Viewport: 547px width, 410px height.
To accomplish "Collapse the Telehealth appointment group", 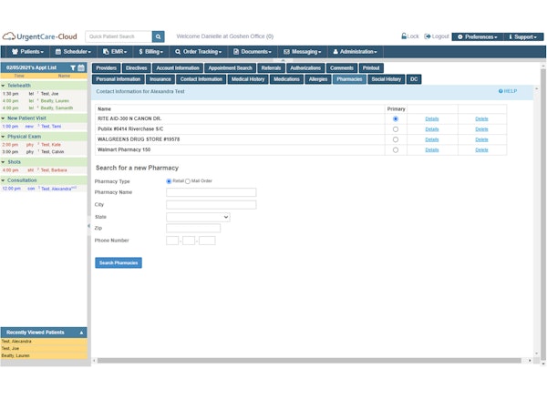I will coord(3,85).
